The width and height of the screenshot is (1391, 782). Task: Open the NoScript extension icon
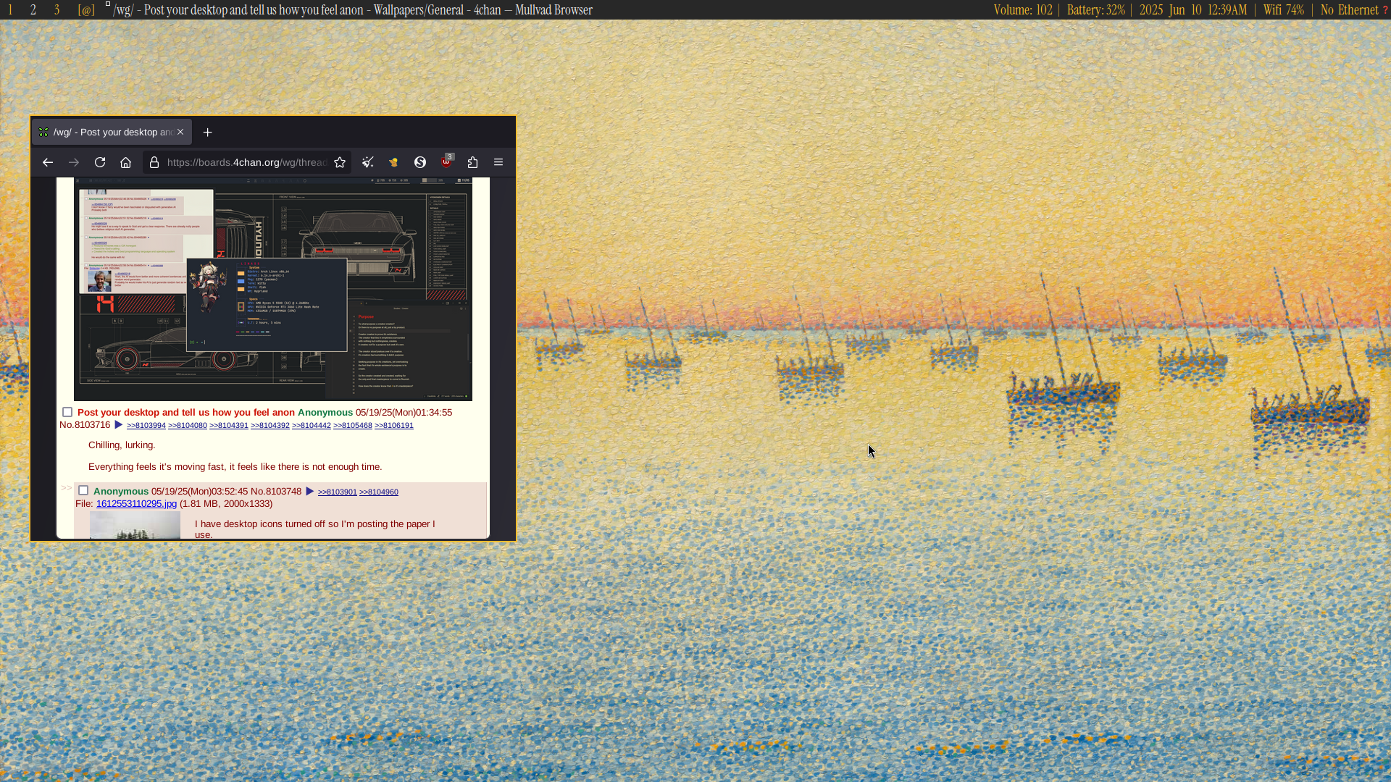tap(420, 162)
